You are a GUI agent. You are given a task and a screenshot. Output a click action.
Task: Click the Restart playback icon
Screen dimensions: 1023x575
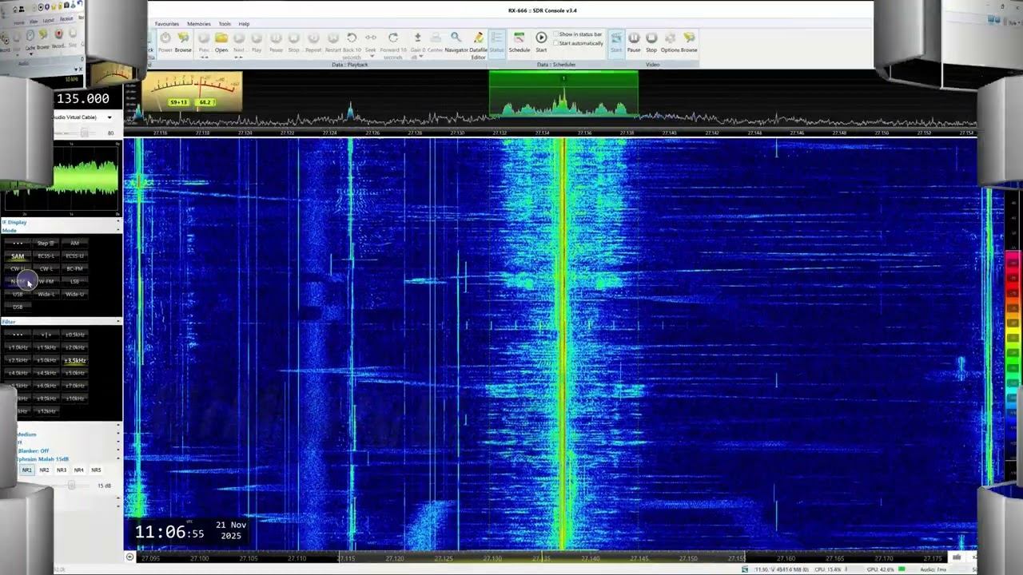[x=332, y=42]
